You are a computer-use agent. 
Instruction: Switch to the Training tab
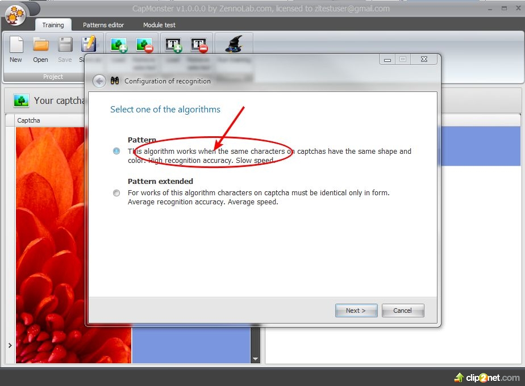[53, 25]
